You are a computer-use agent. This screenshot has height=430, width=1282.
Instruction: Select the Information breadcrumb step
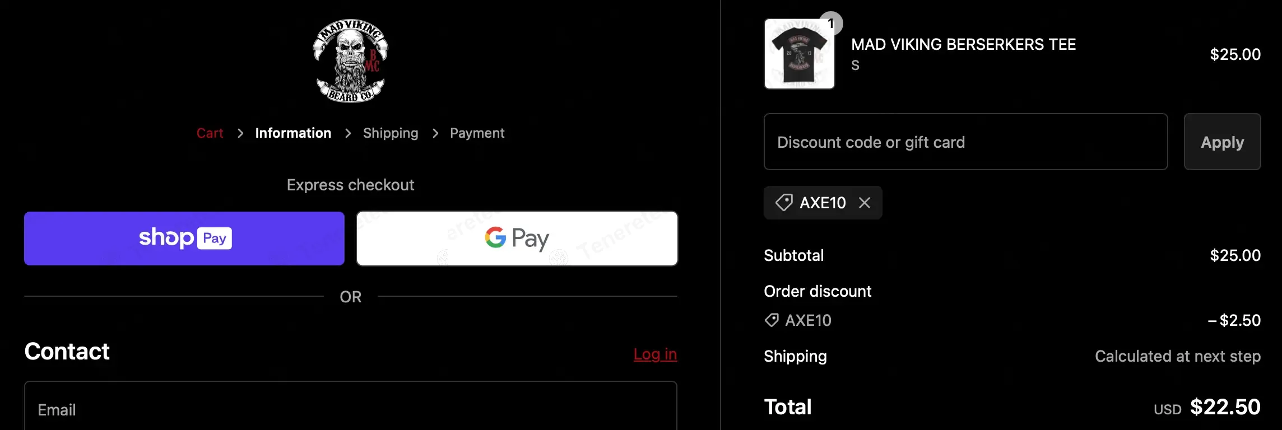click(293, 133)
